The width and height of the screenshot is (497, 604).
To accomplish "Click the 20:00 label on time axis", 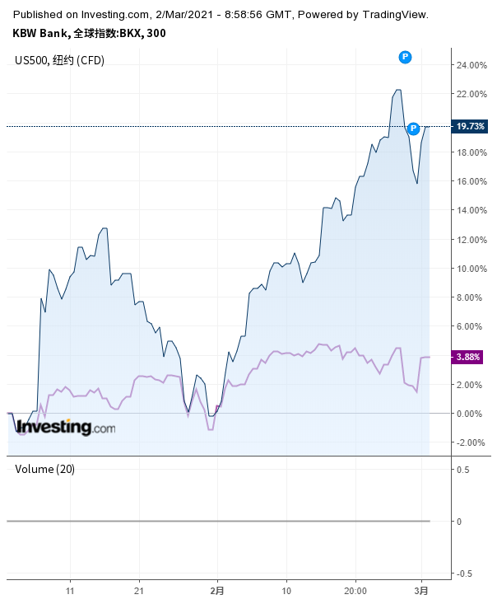I will tap(355, 591).
